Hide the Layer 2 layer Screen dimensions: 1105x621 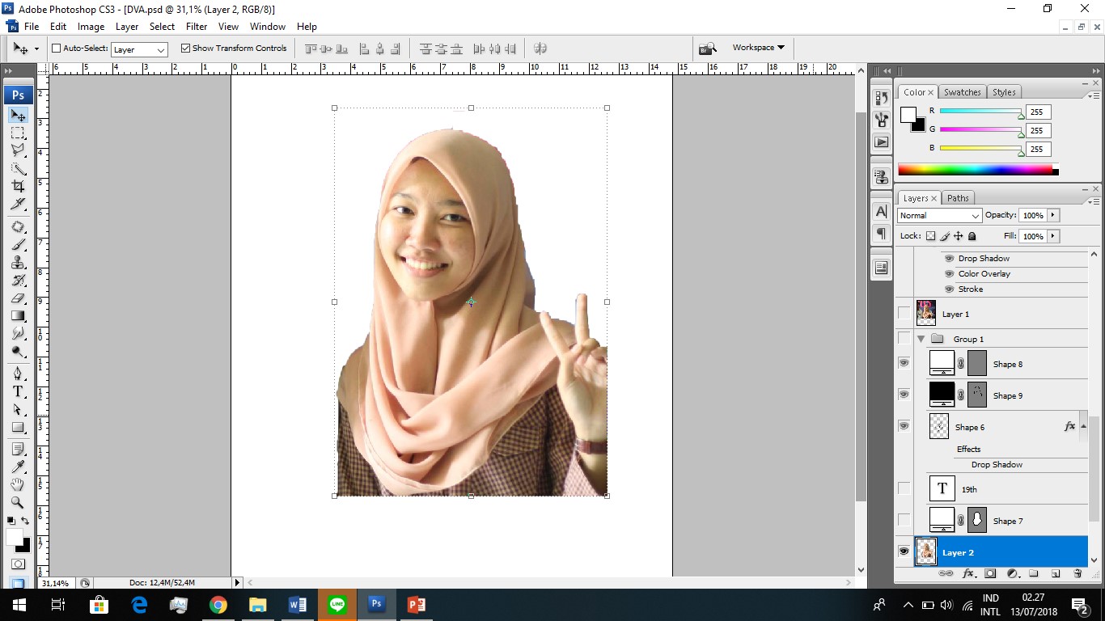[x=904, y=551]
